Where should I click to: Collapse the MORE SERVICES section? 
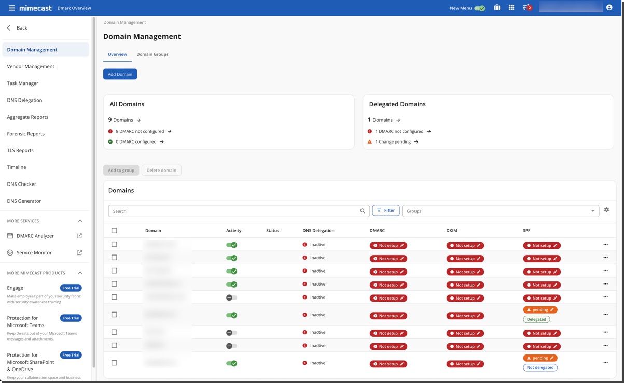pyautogui.click(x=80, y=221)
